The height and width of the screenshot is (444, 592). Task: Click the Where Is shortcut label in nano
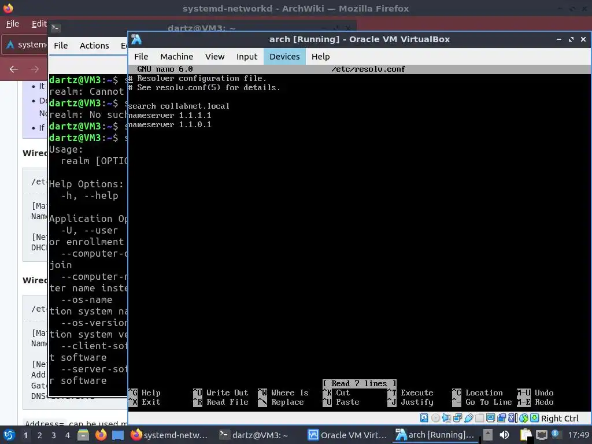tap(290, 393)
